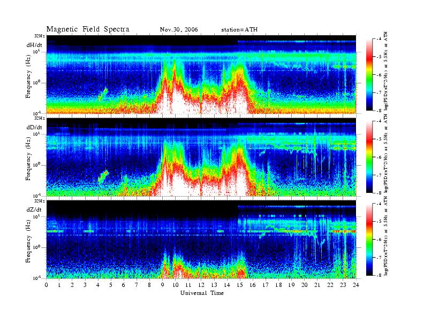Image resolution: width=424 pixels, height=327 pixels.
Task: Click hour "3" on the Universal Time axis
Action: (x=85, y=285)
